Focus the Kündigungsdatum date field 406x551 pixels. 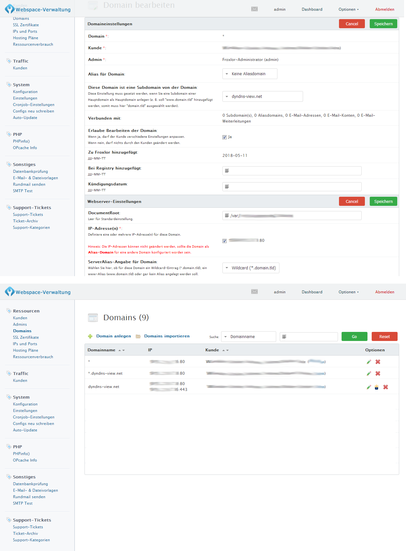pyautogui.click(x=292, y=187)
